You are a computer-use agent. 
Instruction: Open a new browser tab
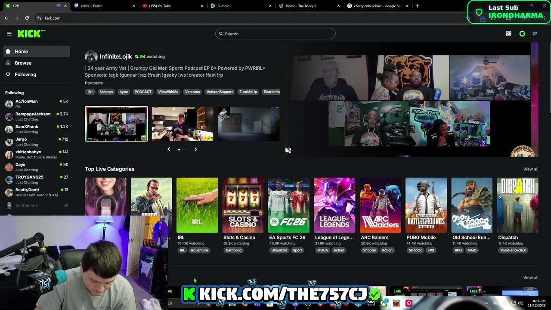(417, 6)
